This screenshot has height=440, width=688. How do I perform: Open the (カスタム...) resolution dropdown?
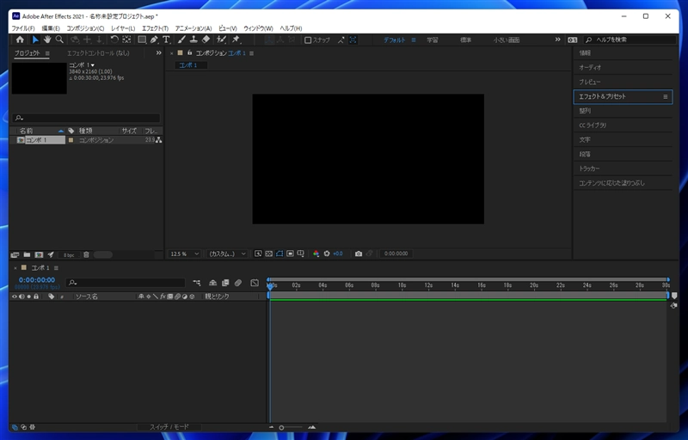(228, 254)
